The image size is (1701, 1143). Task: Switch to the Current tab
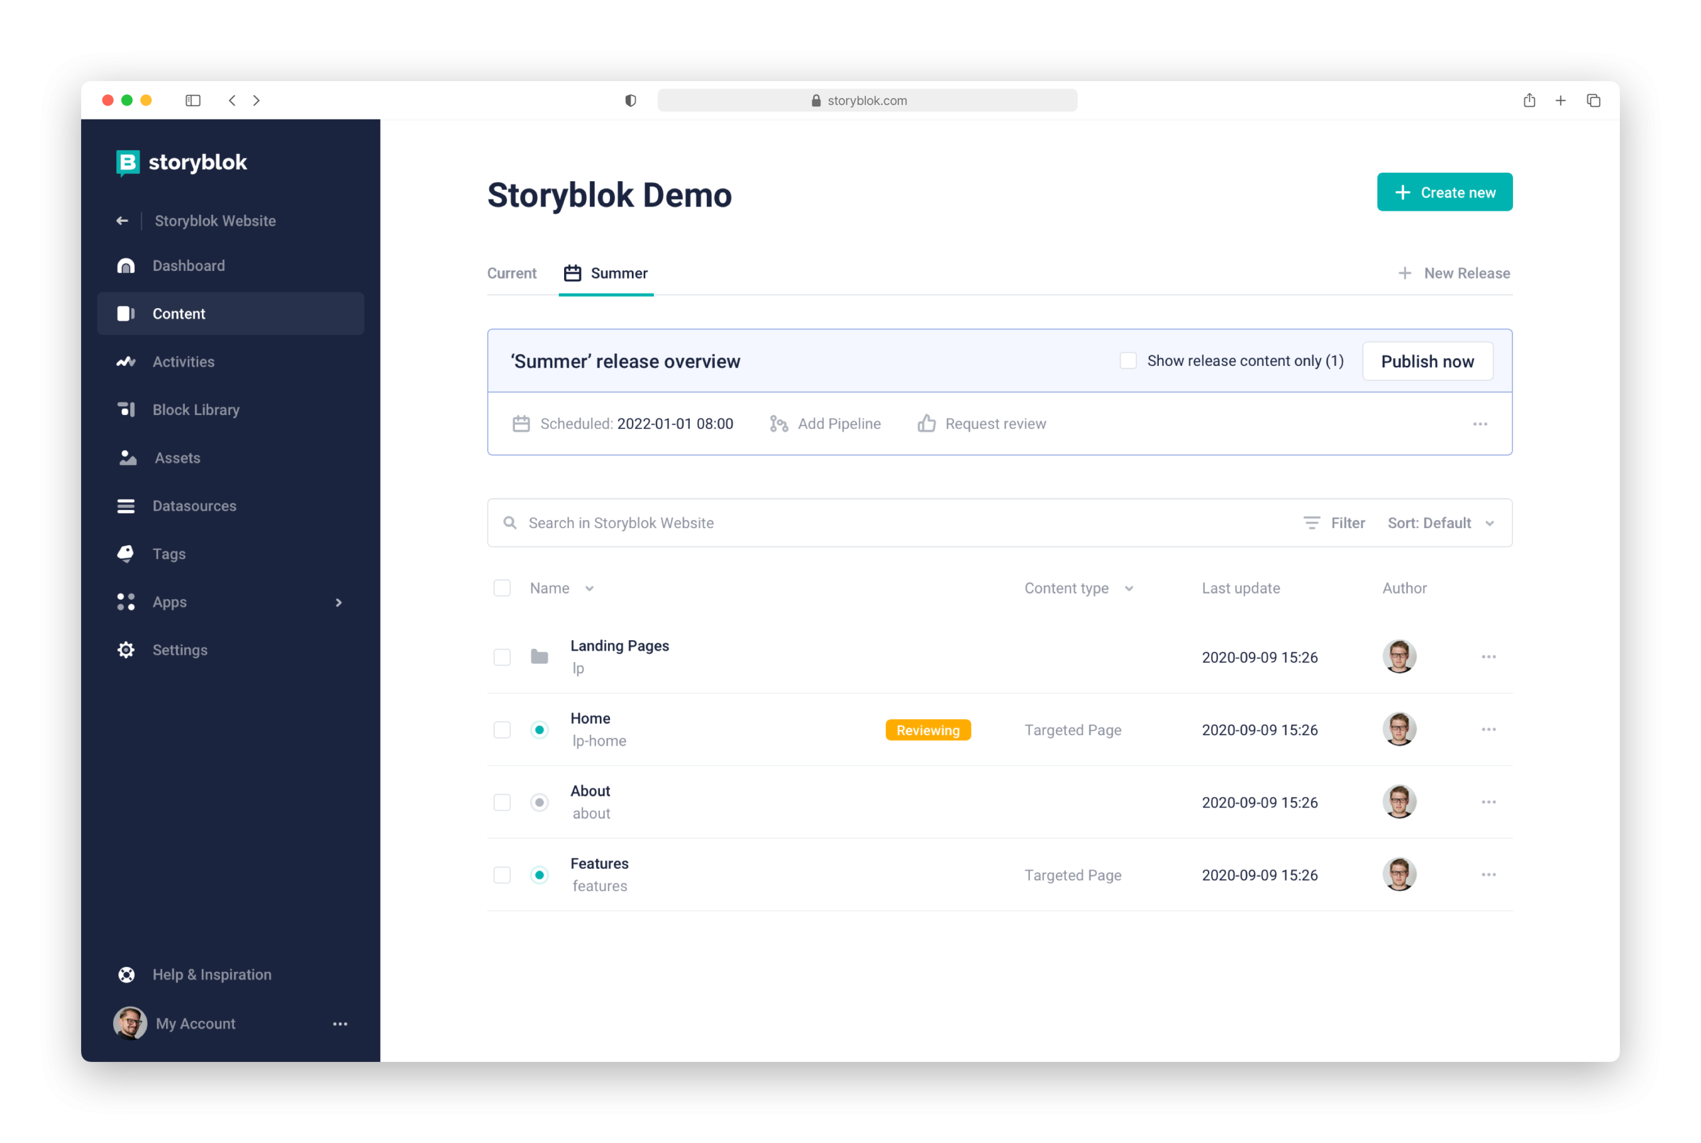(512, 272)
